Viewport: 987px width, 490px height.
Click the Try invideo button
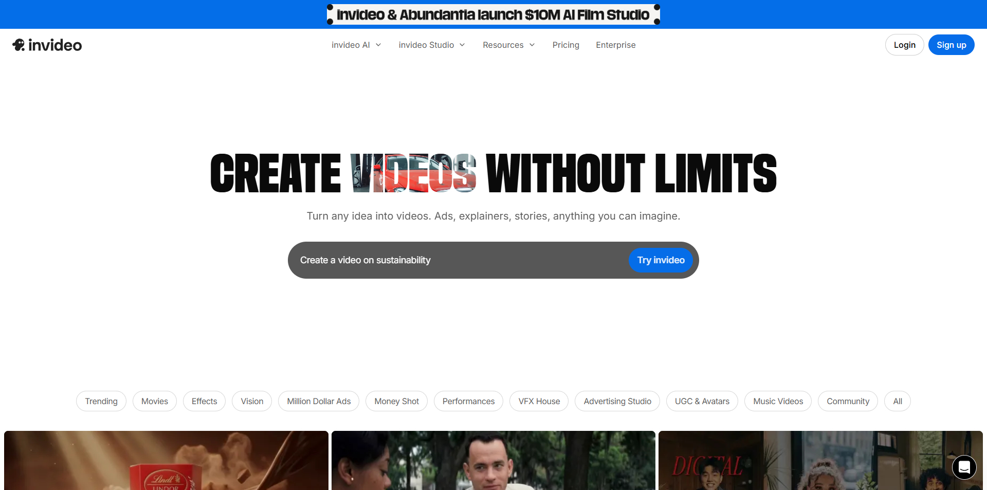(x=661, y=260)
